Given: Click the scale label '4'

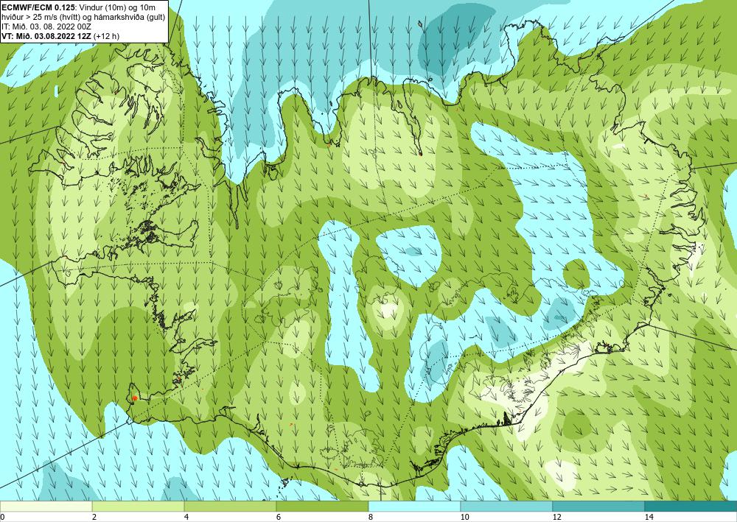Looking at the screenshot, I should 186,517.
